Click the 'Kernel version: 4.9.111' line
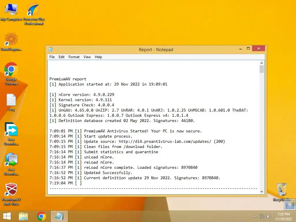The height and width of the screenshot is (222, 296). click(x=81, y=100)
